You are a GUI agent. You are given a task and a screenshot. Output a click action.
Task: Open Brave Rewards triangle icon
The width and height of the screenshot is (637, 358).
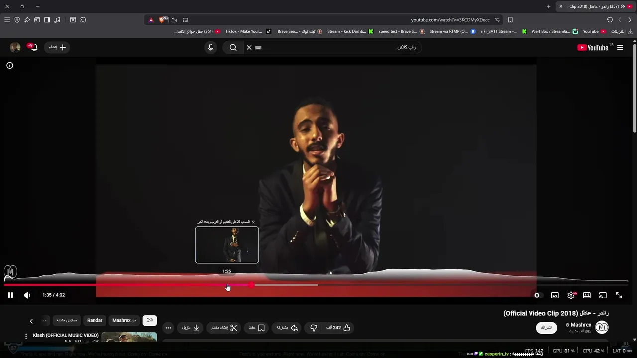[x=151, y=20]
